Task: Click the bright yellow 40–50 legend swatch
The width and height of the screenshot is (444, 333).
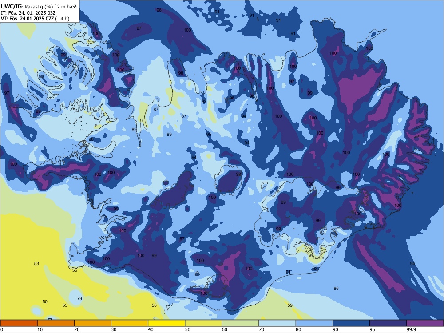Action: point(166,323)
